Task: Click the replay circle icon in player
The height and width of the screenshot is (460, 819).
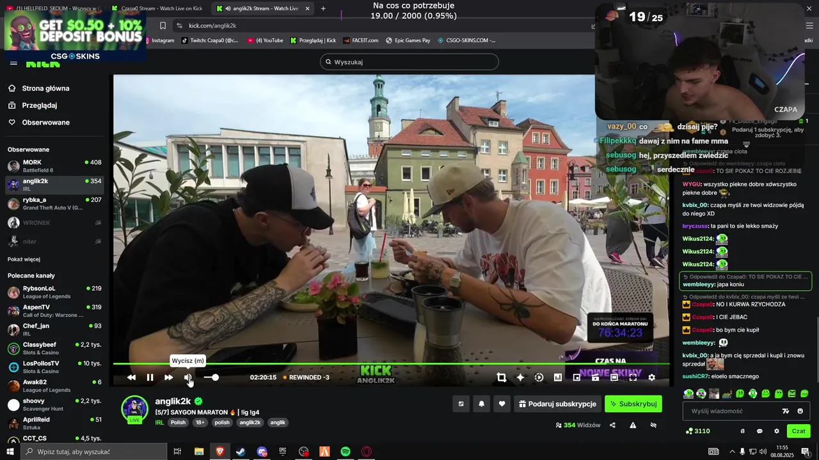Action: [539, 378]
